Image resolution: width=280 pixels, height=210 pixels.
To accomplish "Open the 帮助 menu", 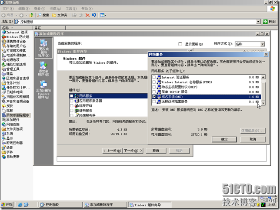I will [x=87, y=9].
